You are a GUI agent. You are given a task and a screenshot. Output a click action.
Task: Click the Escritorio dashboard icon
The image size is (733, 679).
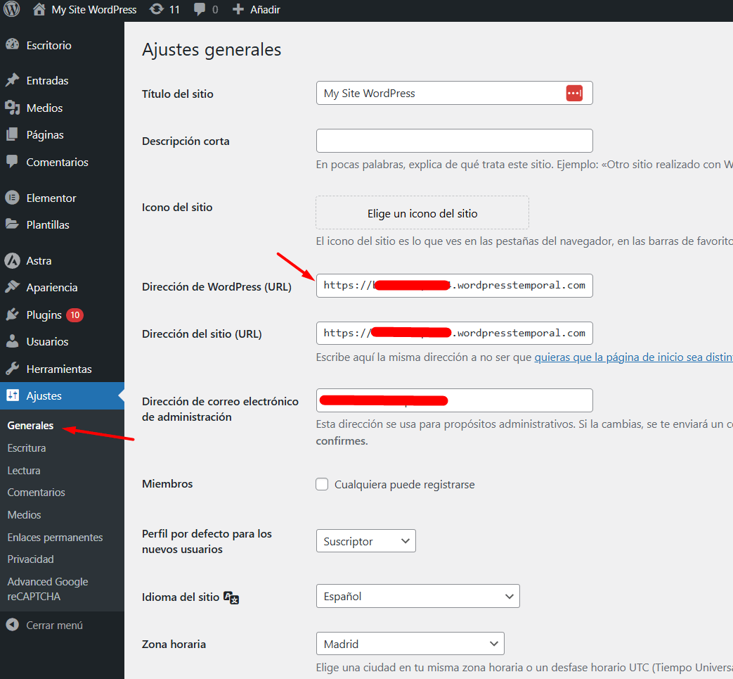13,45
